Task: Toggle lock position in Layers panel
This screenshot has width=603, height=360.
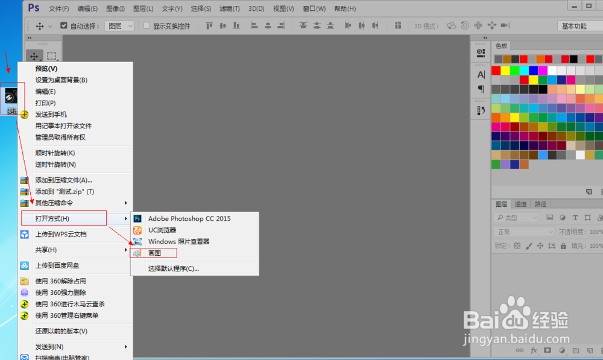Action: click(540, 246)
